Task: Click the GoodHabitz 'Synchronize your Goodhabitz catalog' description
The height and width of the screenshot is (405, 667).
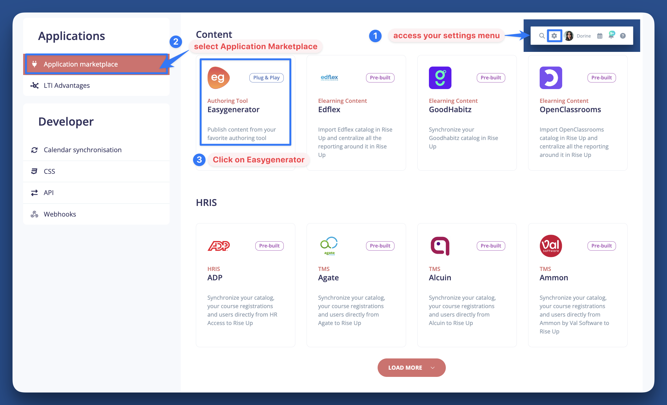Action: [x=463, y=138]
